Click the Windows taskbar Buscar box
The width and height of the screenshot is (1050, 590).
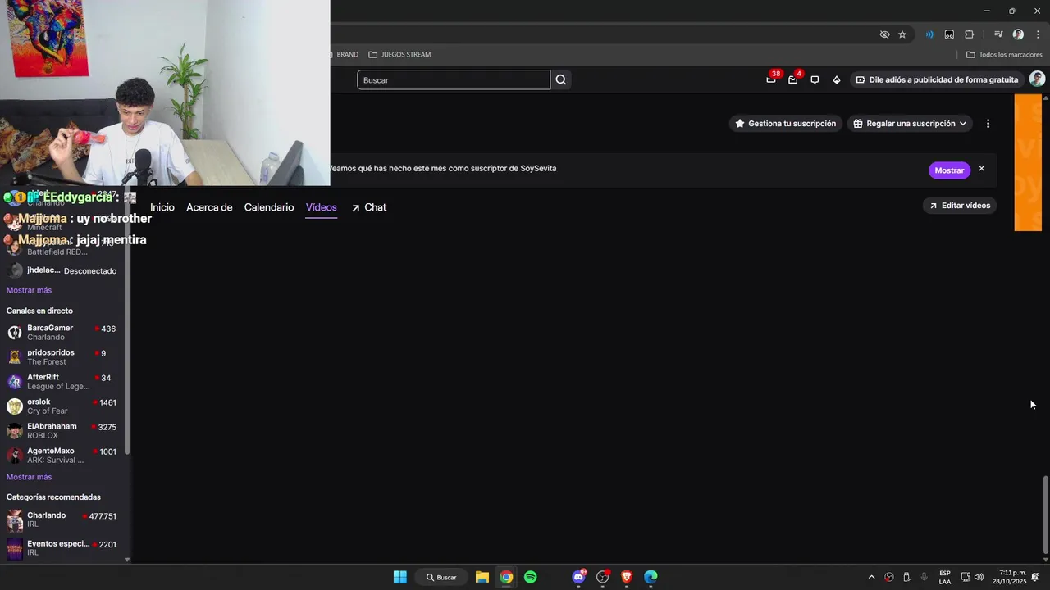(441, 577)
